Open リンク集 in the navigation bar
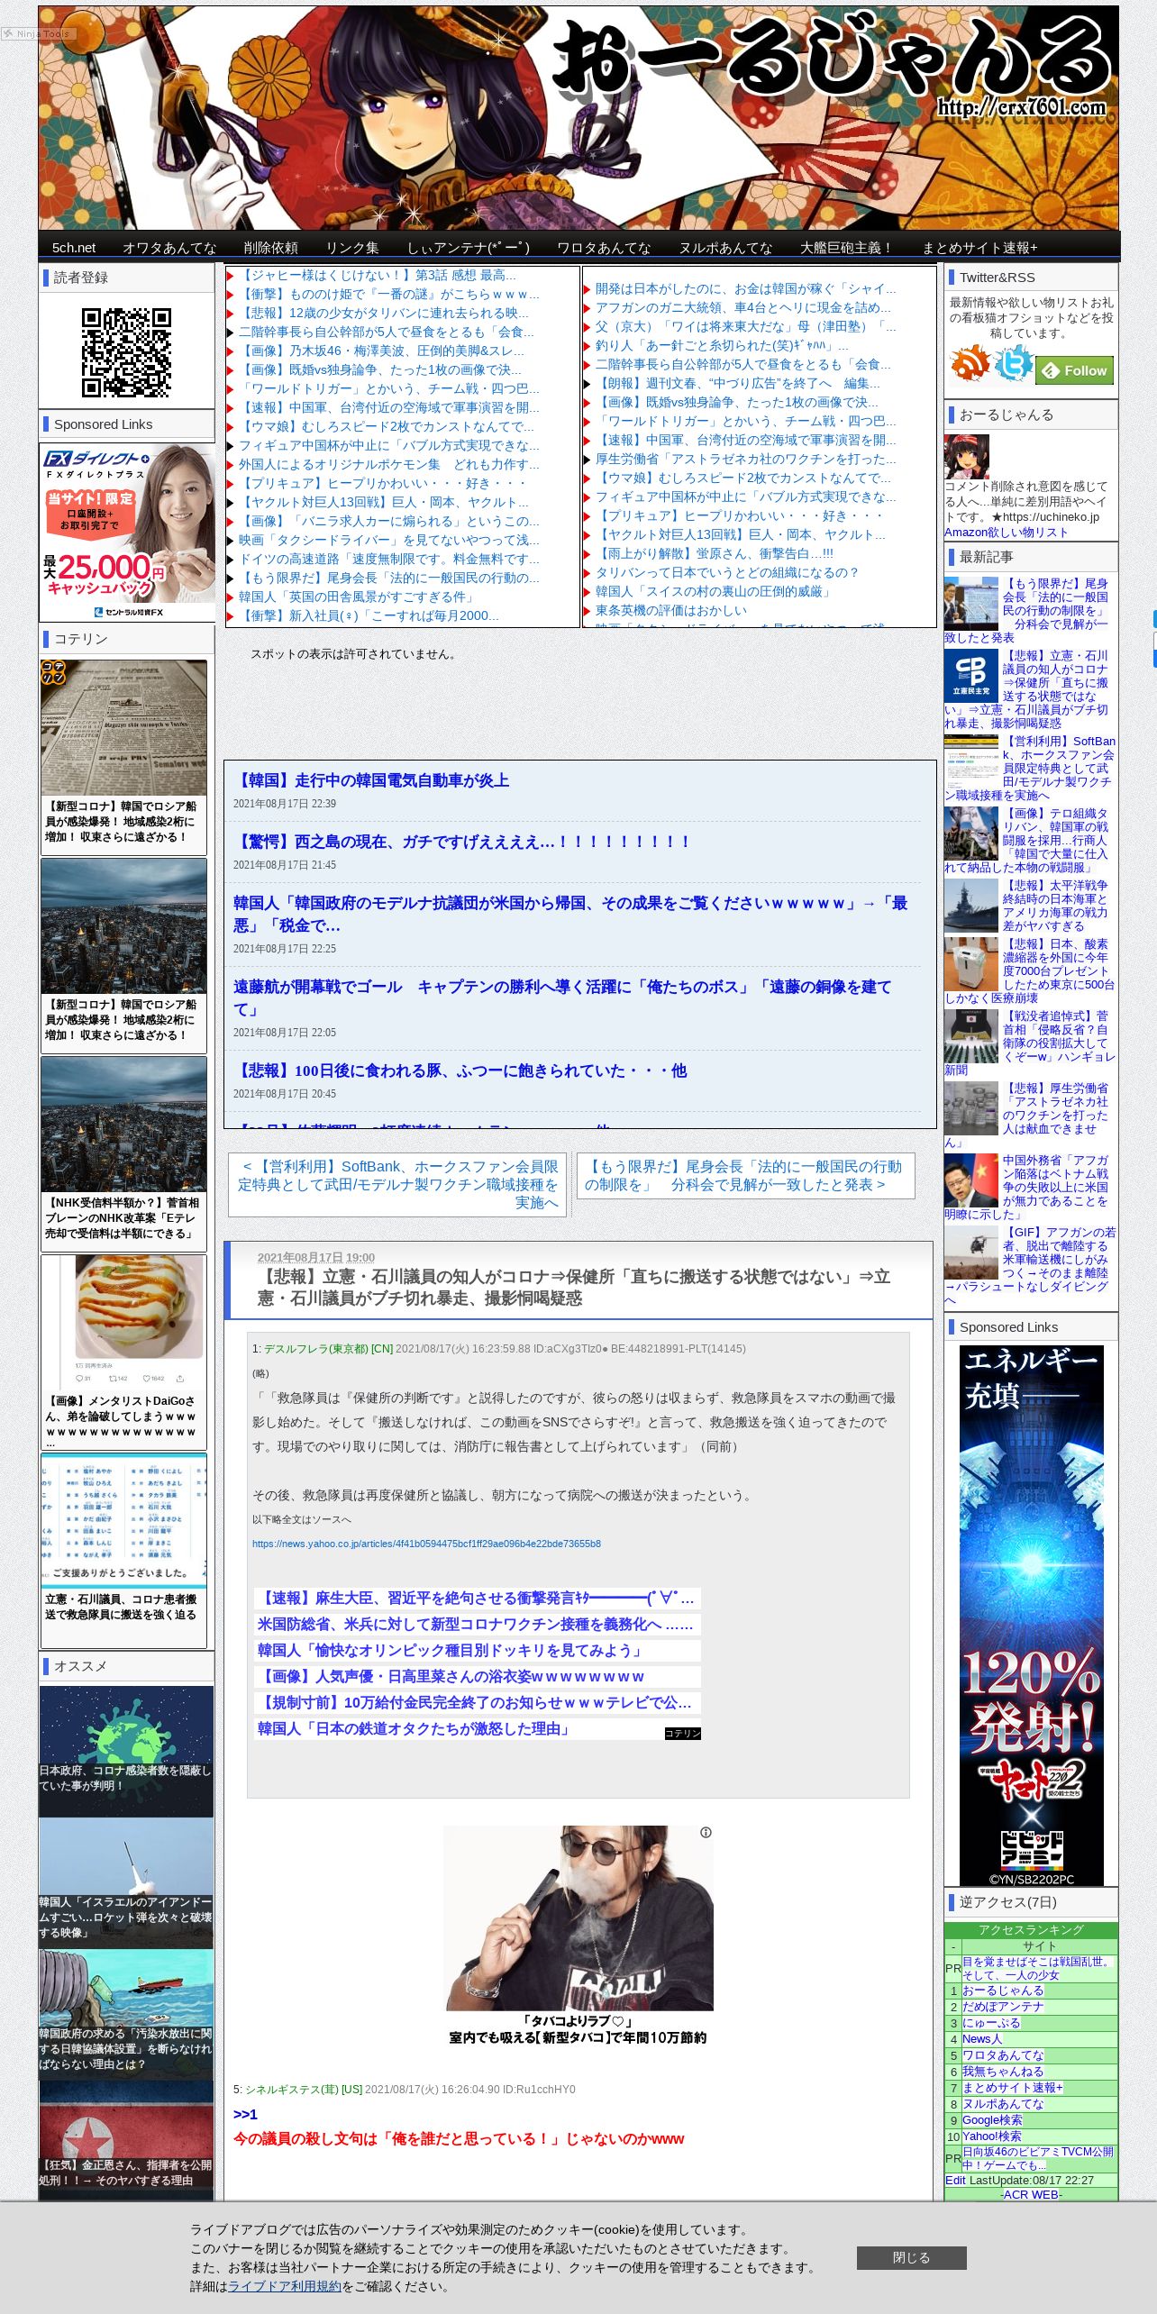This screenshot has height=2314, width=1157. click(352, 248)
